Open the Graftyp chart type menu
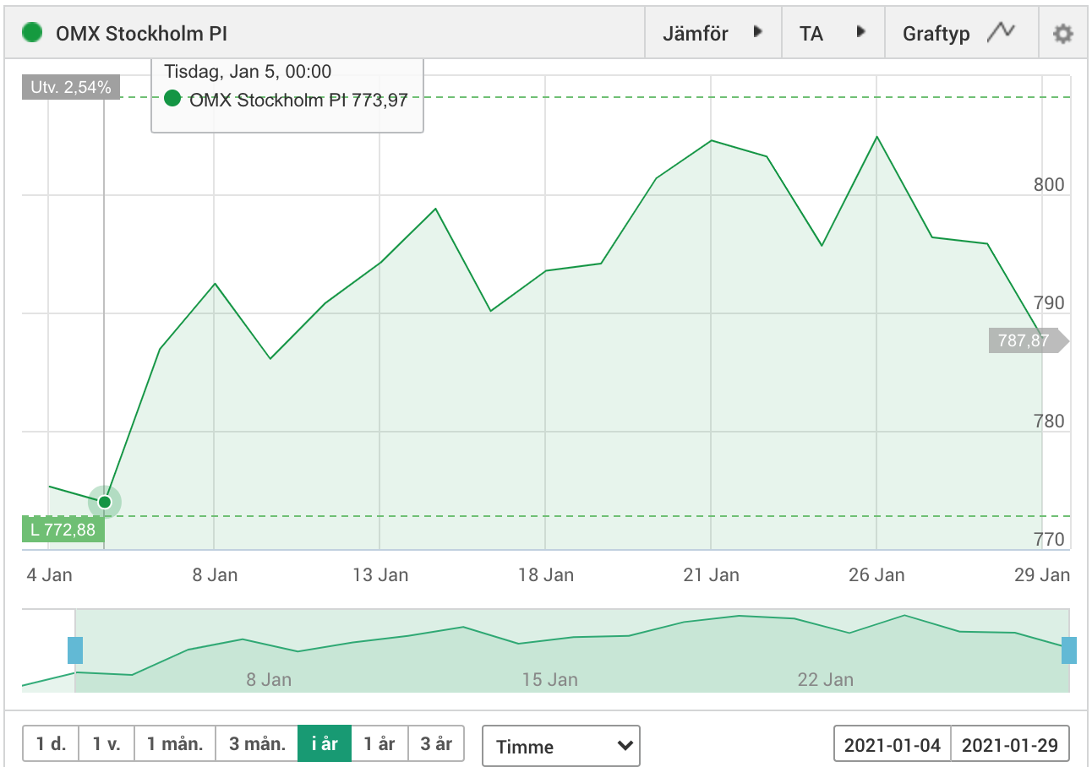Image resolution: width=1092 pixels, height=767 pixels. click(x=960, y=34)
